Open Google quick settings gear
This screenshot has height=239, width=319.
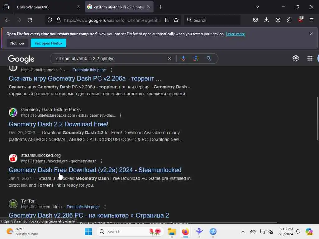pos(296,58)
